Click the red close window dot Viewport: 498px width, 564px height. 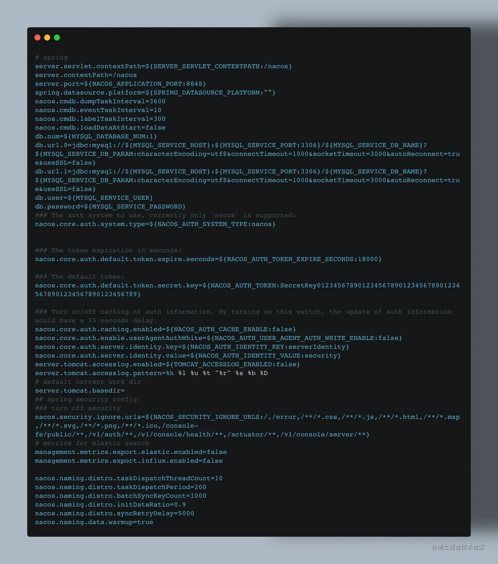38,38
